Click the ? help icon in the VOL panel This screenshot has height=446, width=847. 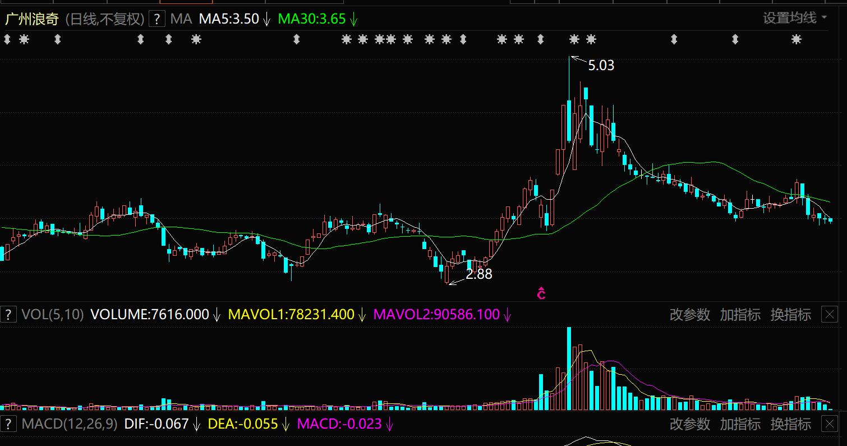(x=8, y=314)
